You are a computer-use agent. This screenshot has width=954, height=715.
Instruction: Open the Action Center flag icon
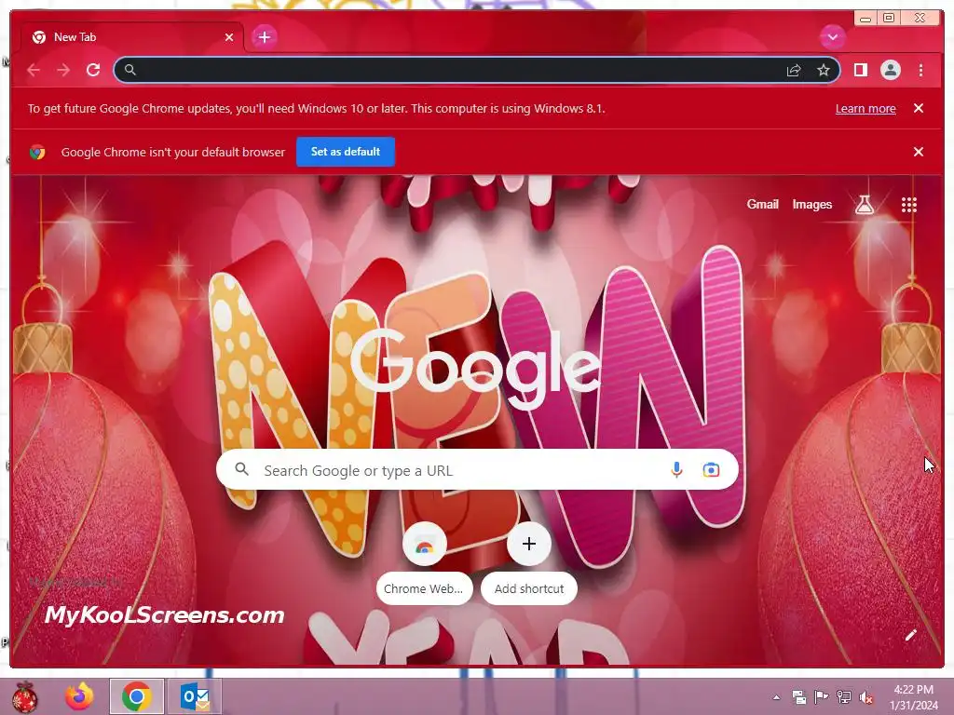[x=821, y=697]
